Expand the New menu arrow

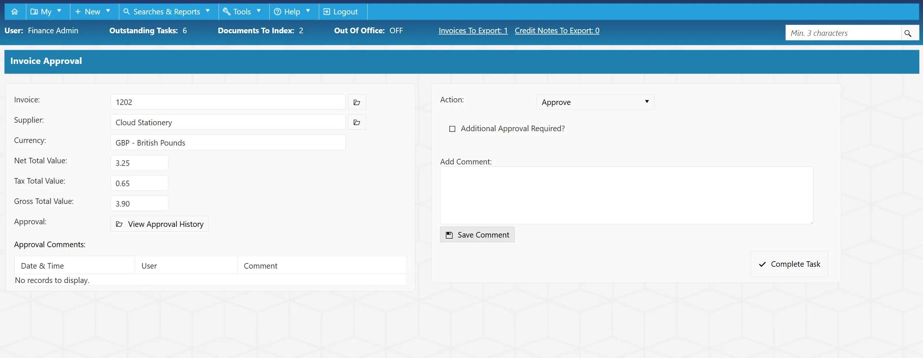coord(108,11)
